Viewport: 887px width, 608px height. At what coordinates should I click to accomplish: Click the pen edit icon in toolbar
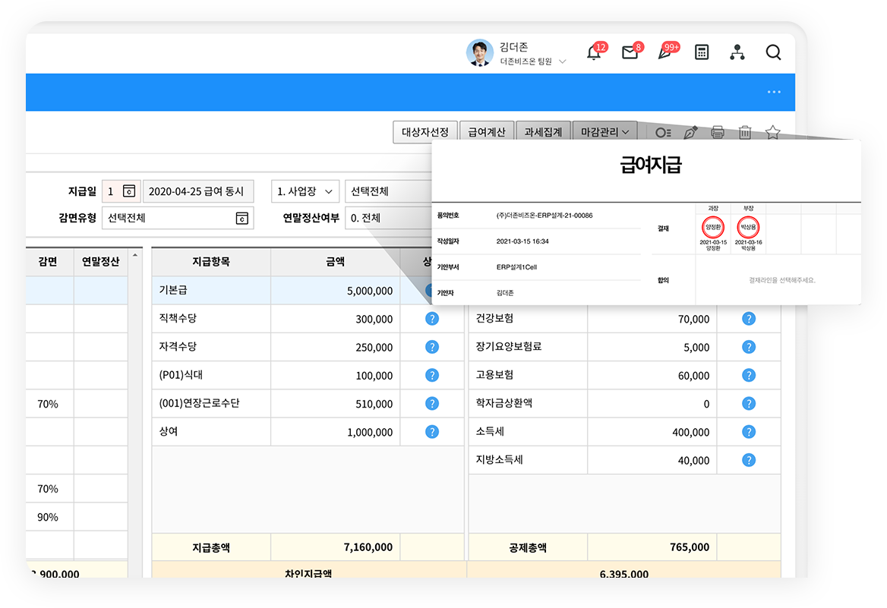[x=690, y=132]
